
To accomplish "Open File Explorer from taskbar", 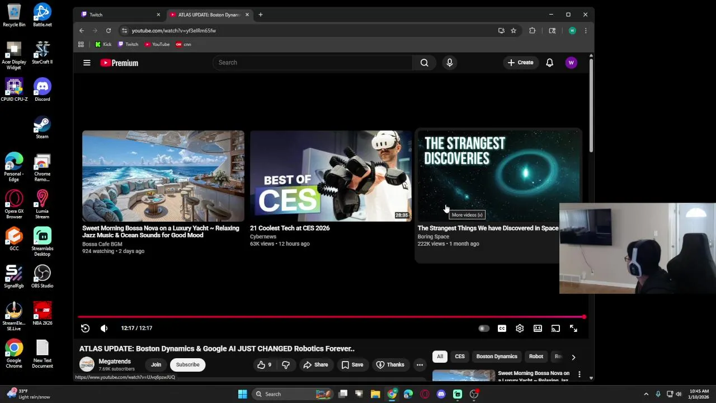I will tap(375, 394).
